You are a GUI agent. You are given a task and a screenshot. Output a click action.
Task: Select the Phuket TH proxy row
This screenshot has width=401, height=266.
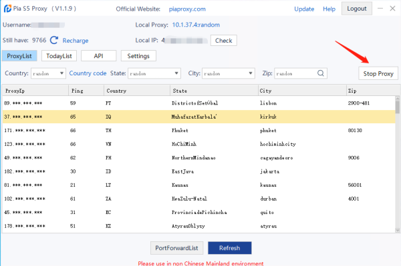(x=198, y=130)
